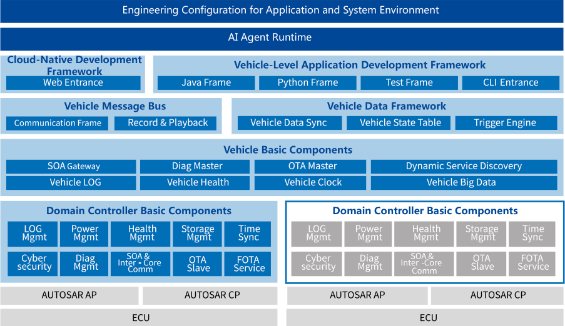Click the Vehicle Message Bus heading
This screenshot has height=326, width=565.
[x=115, y=106]
